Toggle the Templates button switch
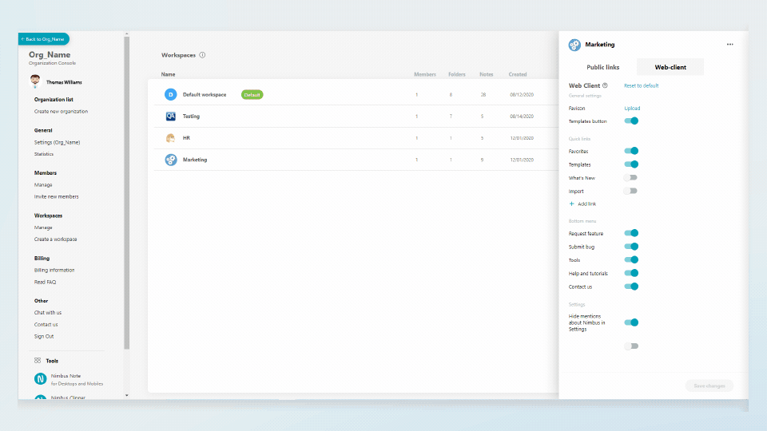Viewport: 767px width, 431px height. [631, 121]
